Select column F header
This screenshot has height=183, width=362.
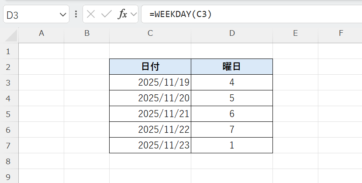tap(341, 33)
